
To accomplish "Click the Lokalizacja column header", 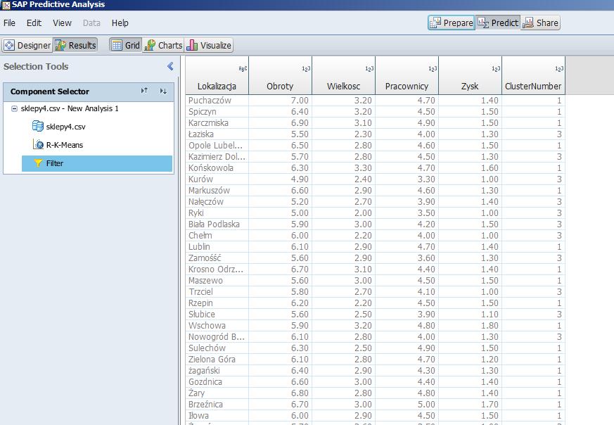I will coord(217,75).
